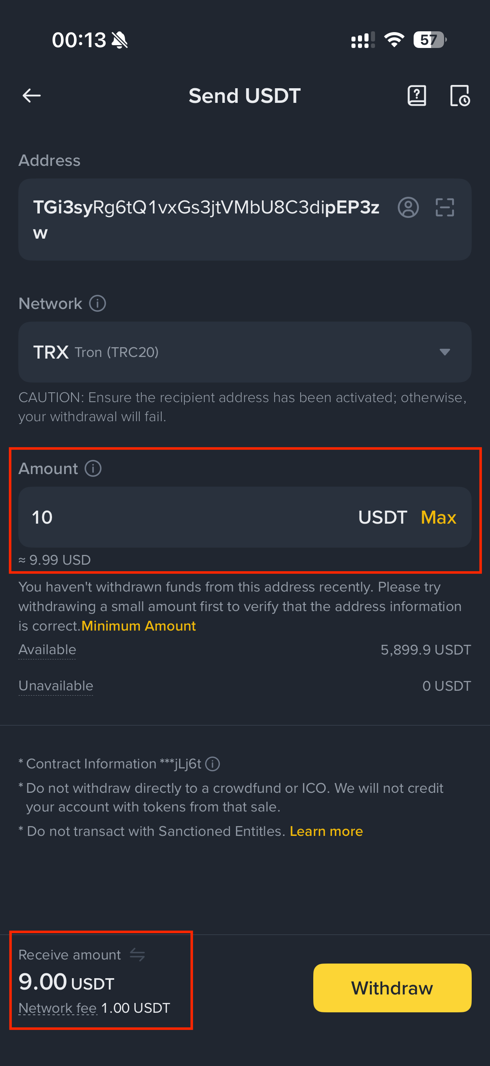Tap the info icon next to Network
The image size is (490, 1066).
click(97, 303)
